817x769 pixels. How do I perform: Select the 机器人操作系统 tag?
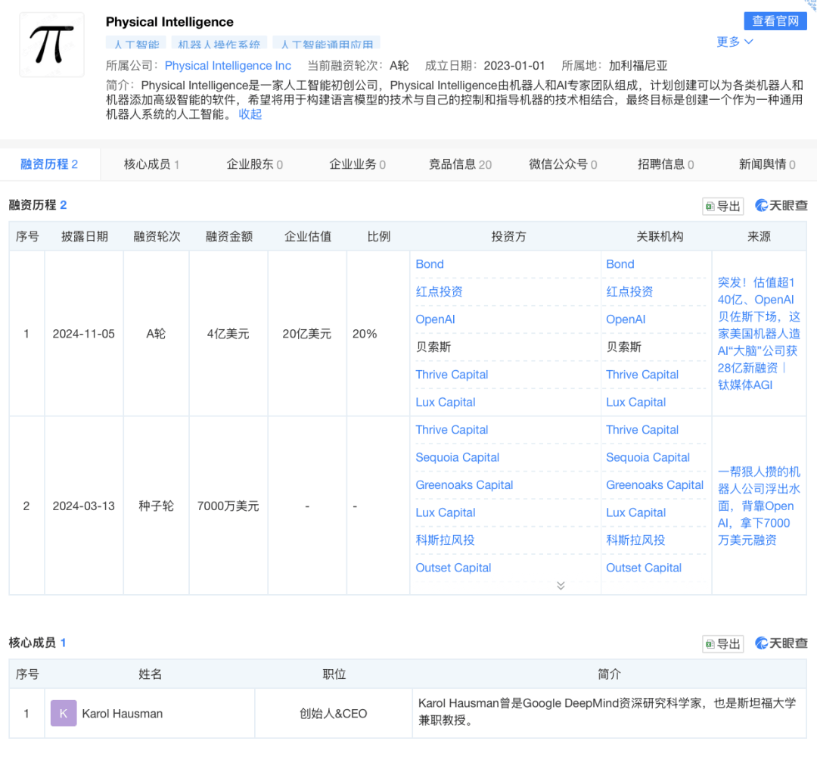219,43
